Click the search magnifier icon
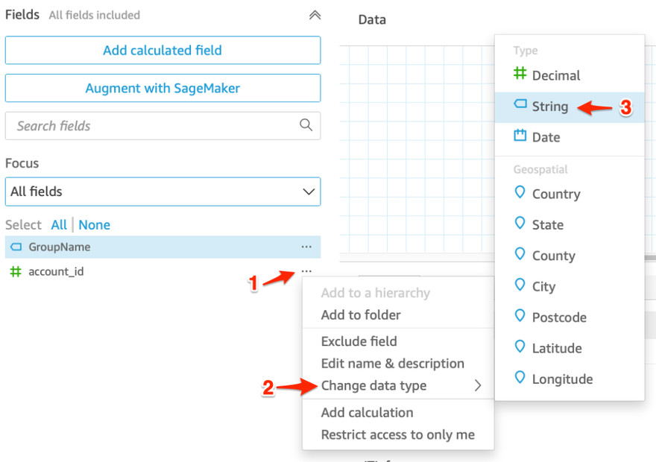656x462 pixels. (x=306, y=125)
